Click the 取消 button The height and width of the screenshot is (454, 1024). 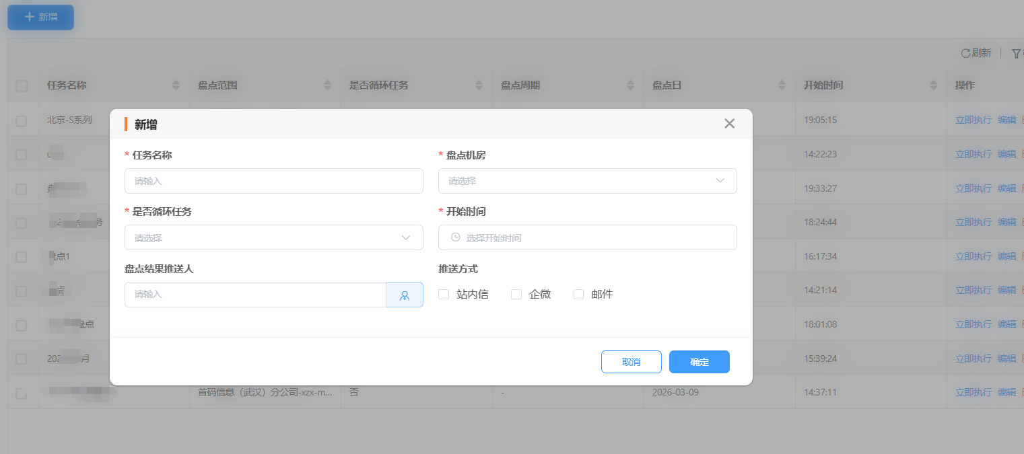pyautogui.click(x=632, y=362)
